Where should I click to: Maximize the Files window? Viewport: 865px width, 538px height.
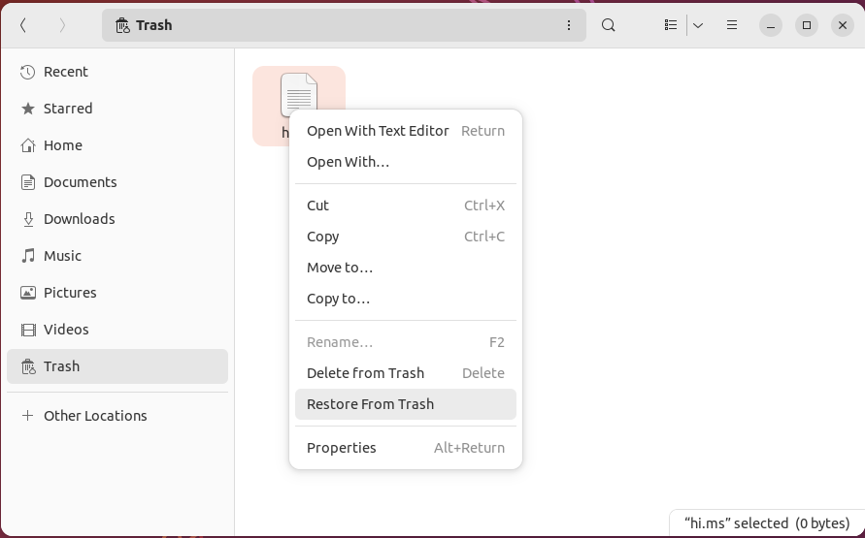(x=807, y=25)
